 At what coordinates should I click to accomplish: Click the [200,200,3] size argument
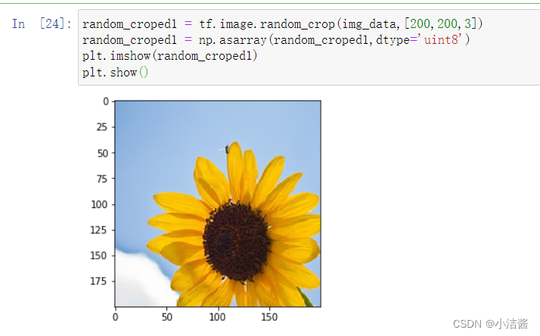441,23
